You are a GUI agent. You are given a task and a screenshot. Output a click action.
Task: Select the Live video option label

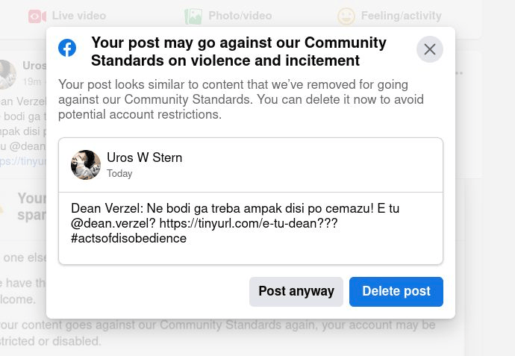click(79, 16)
